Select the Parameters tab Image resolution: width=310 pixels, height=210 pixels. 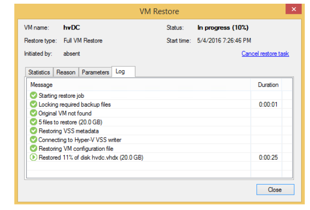tap(96, 72)
